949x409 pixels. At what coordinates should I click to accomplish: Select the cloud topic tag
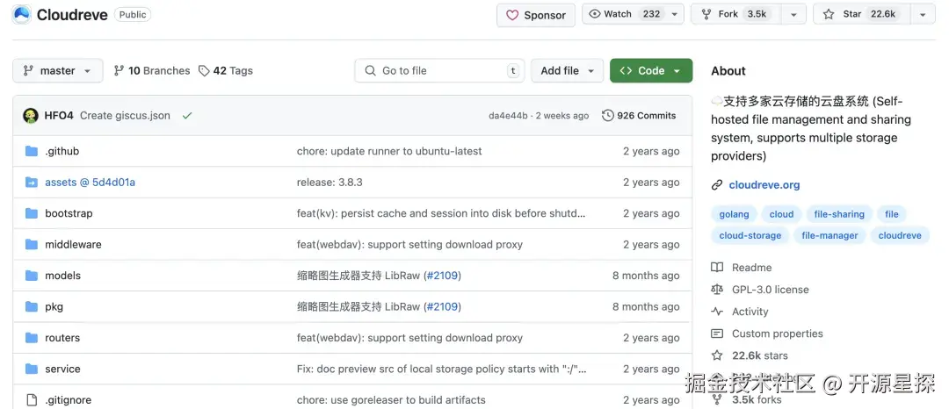point(781,214)
